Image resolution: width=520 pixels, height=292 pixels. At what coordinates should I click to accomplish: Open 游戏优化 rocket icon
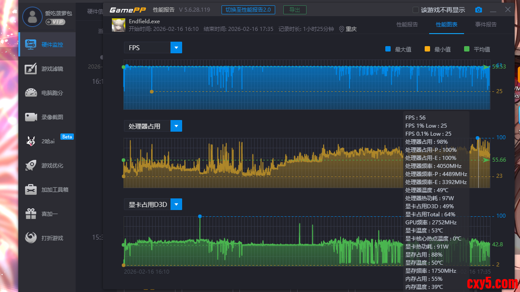coord(31,165)
